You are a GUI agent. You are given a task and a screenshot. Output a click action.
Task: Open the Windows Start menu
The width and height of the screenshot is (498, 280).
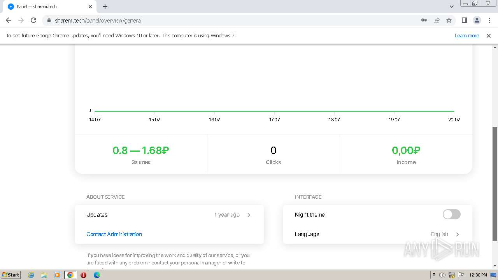pyautogui.click(x=11, y=275)
